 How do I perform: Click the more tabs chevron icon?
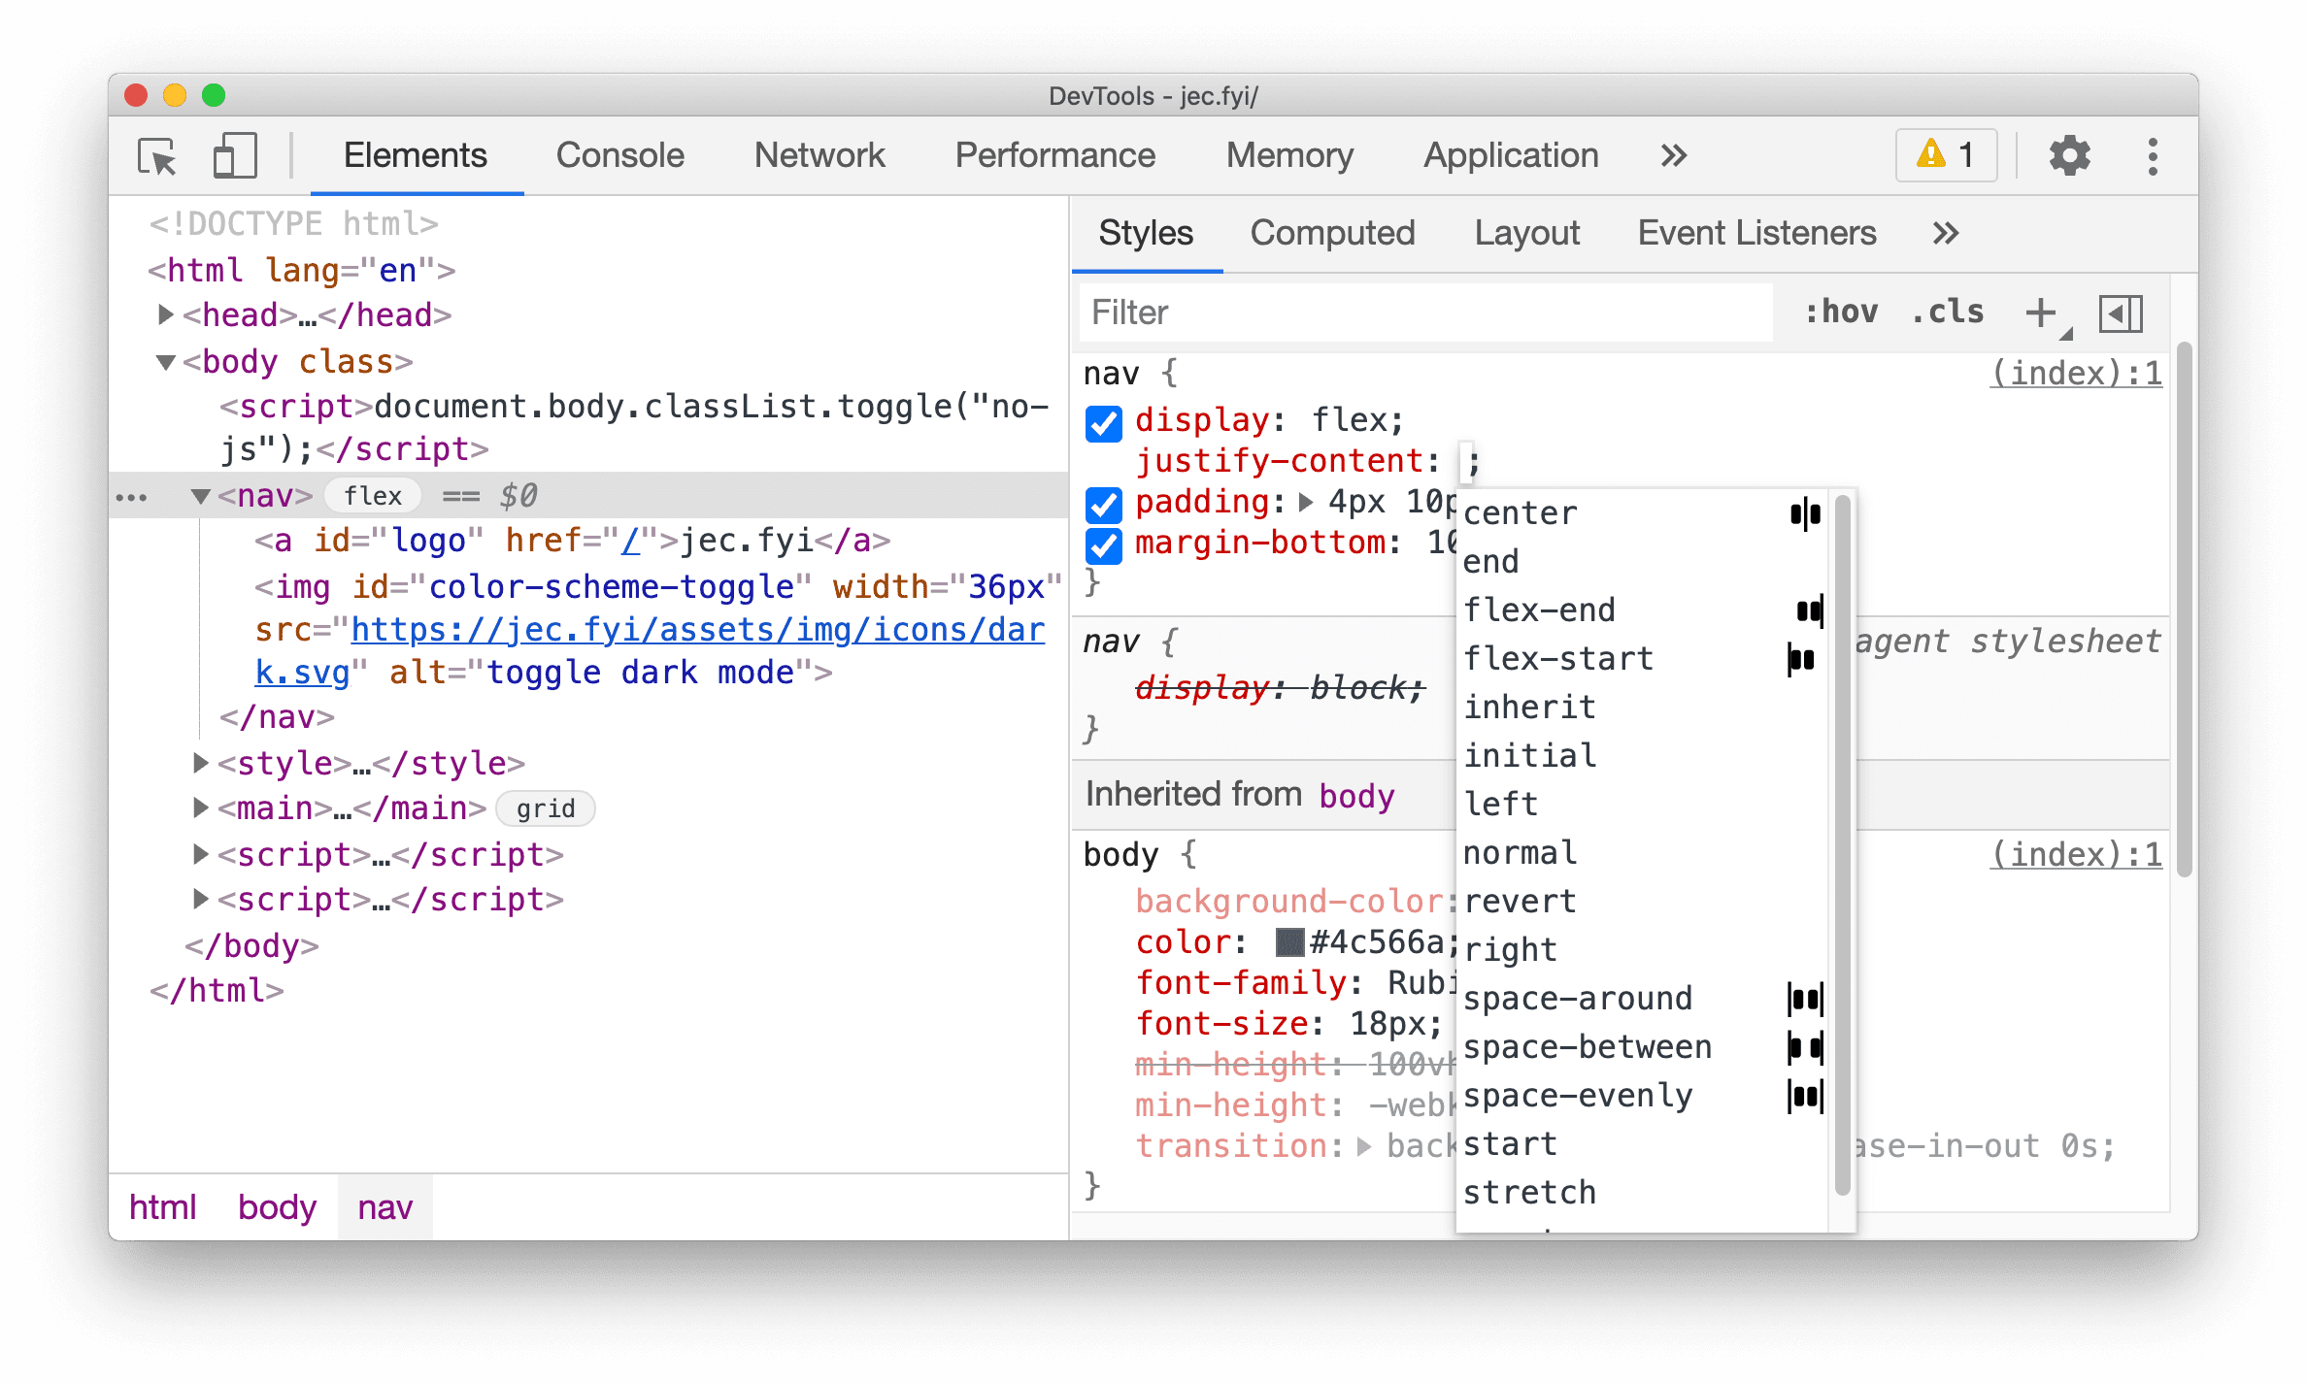(1668, 153)
